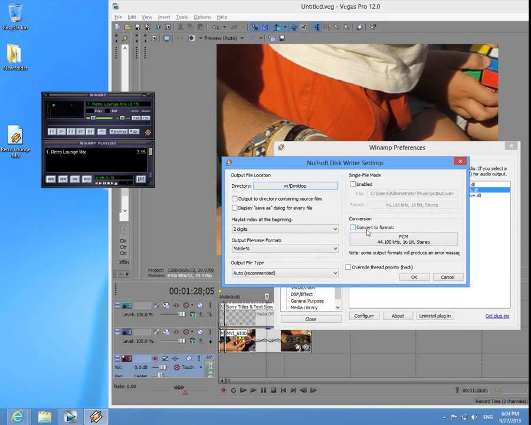Select the Zoom magnifier tool icon
Image resolution: width=531 pixels, height=425 pixels.
coord(346,27)
